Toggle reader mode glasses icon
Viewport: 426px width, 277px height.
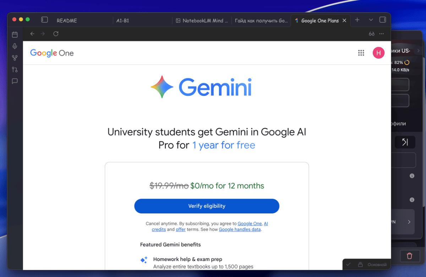pyautogui.click(x=372, y=34)
